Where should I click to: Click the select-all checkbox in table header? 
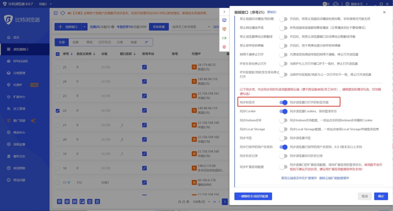pos(58,54)
